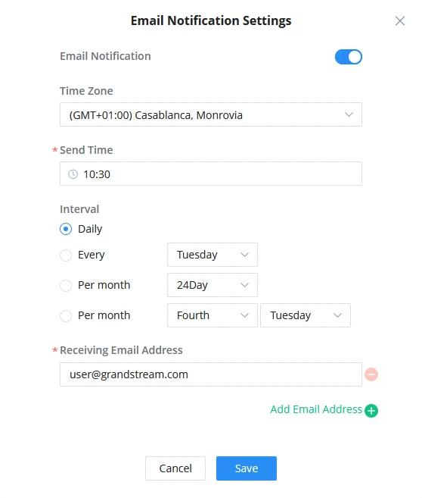Expand the Tuesday dropdown beside Fourth
Screen dimensions: 422x498
[306, 315]
